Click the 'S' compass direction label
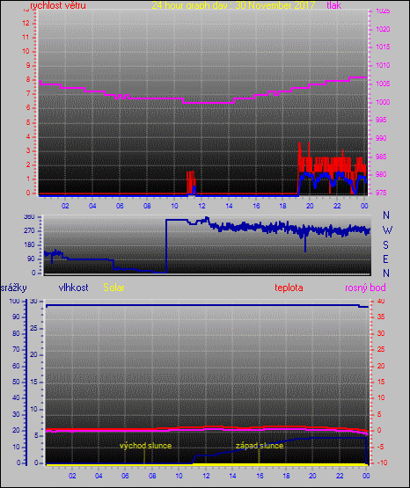Screen dimensions: 410x488 point(385,245)
